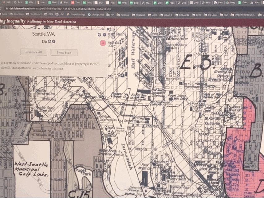Zoom to the Seattle city target icon

(x=99, y=35)
